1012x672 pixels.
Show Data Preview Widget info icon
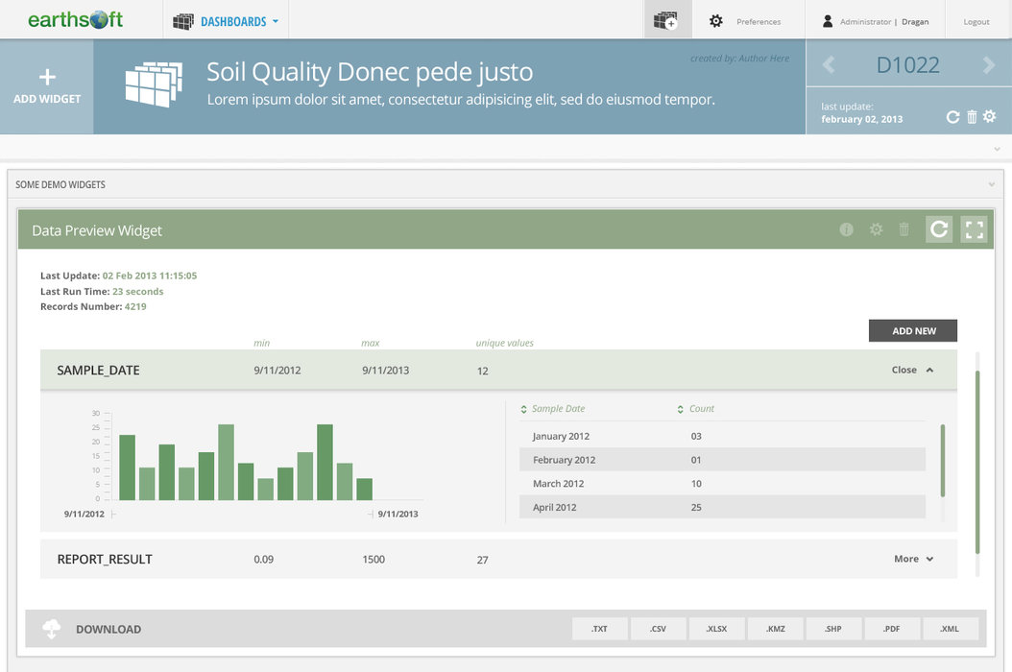[846, 229]
